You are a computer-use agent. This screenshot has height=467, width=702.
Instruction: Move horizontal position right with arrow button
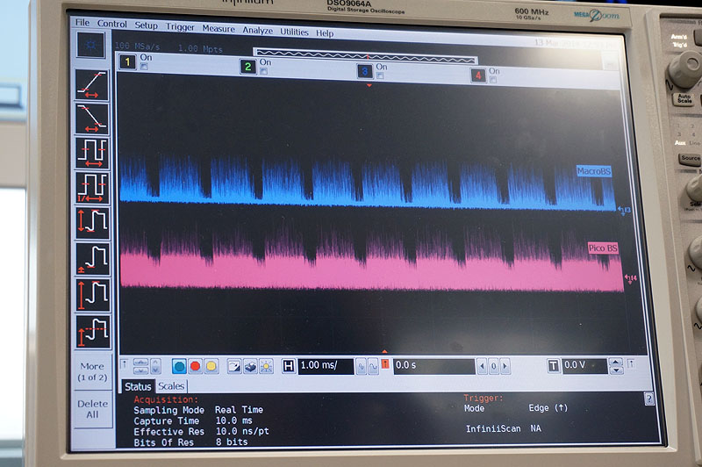click(x=505, y=367)
